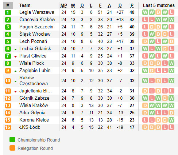Click the rank 16 badge for ŁKS Łódź

(x=8, y=127)
